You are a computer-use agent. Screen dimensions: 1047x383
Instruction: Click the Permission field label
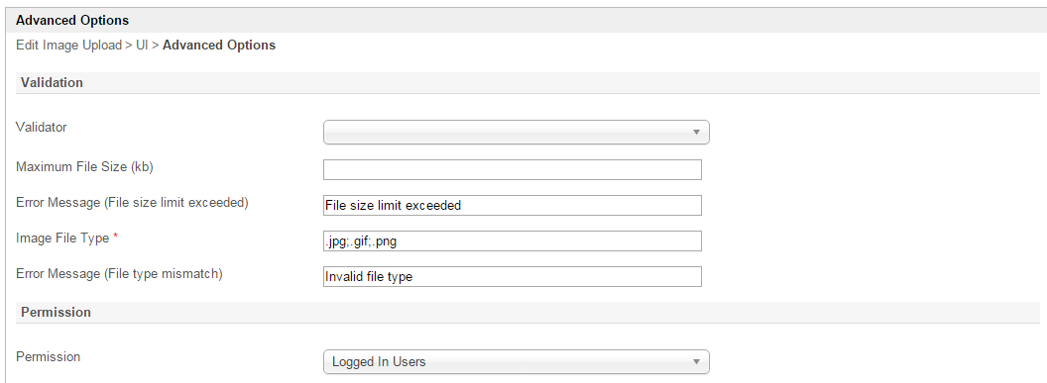(48, 356)
